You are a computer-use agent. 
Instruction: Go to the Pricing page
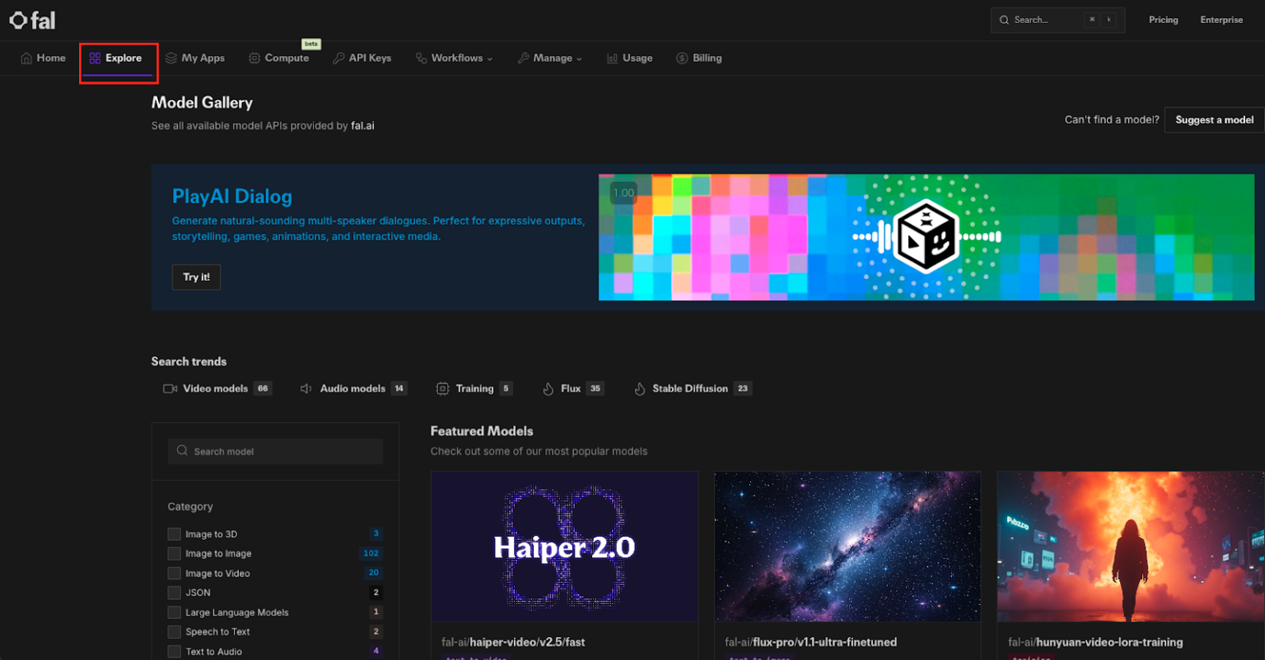point(1163,20)
